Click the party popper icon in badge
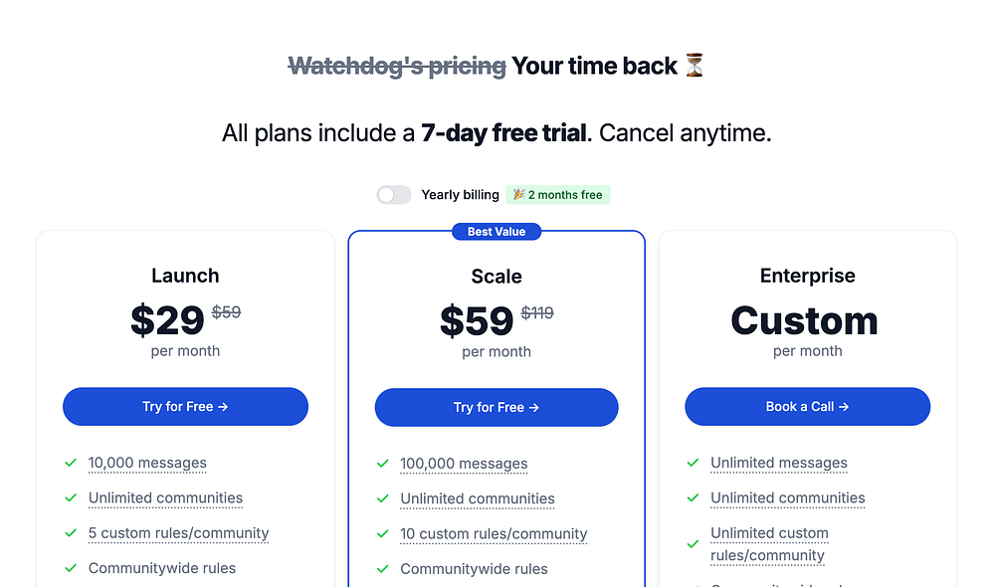This screenshot has width=995, height=587. 518,195
